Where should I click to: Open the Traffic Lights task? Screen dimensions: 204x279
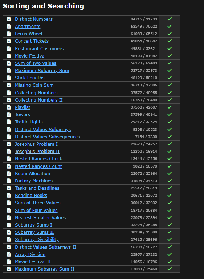29,122
